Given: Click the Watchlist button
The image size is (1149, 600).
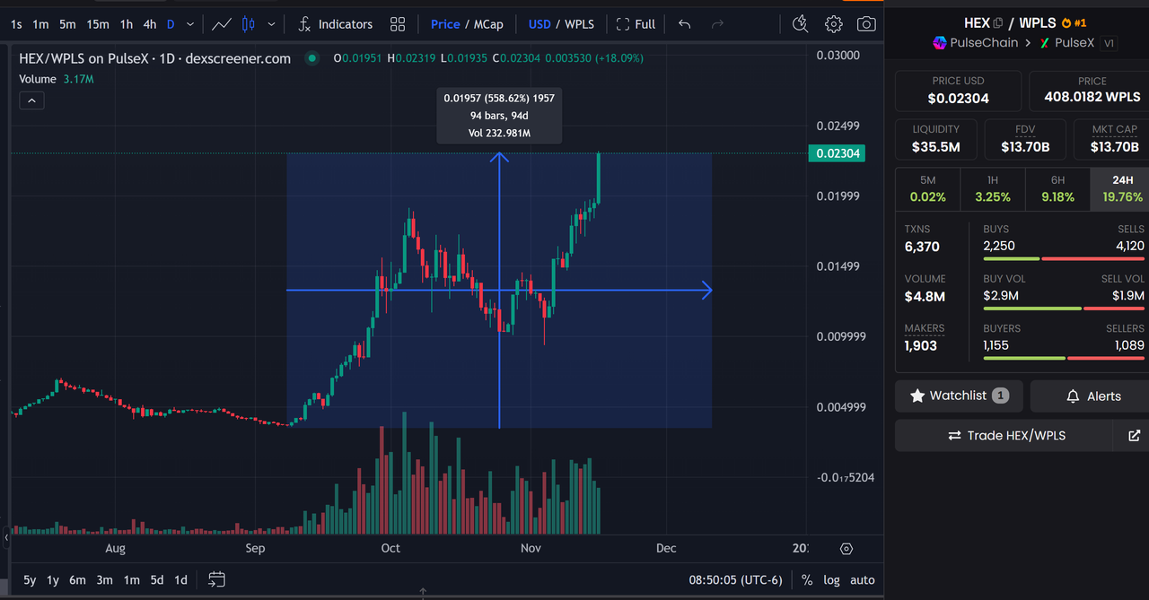Looking at the screenshot, I should tap(959, 396).
